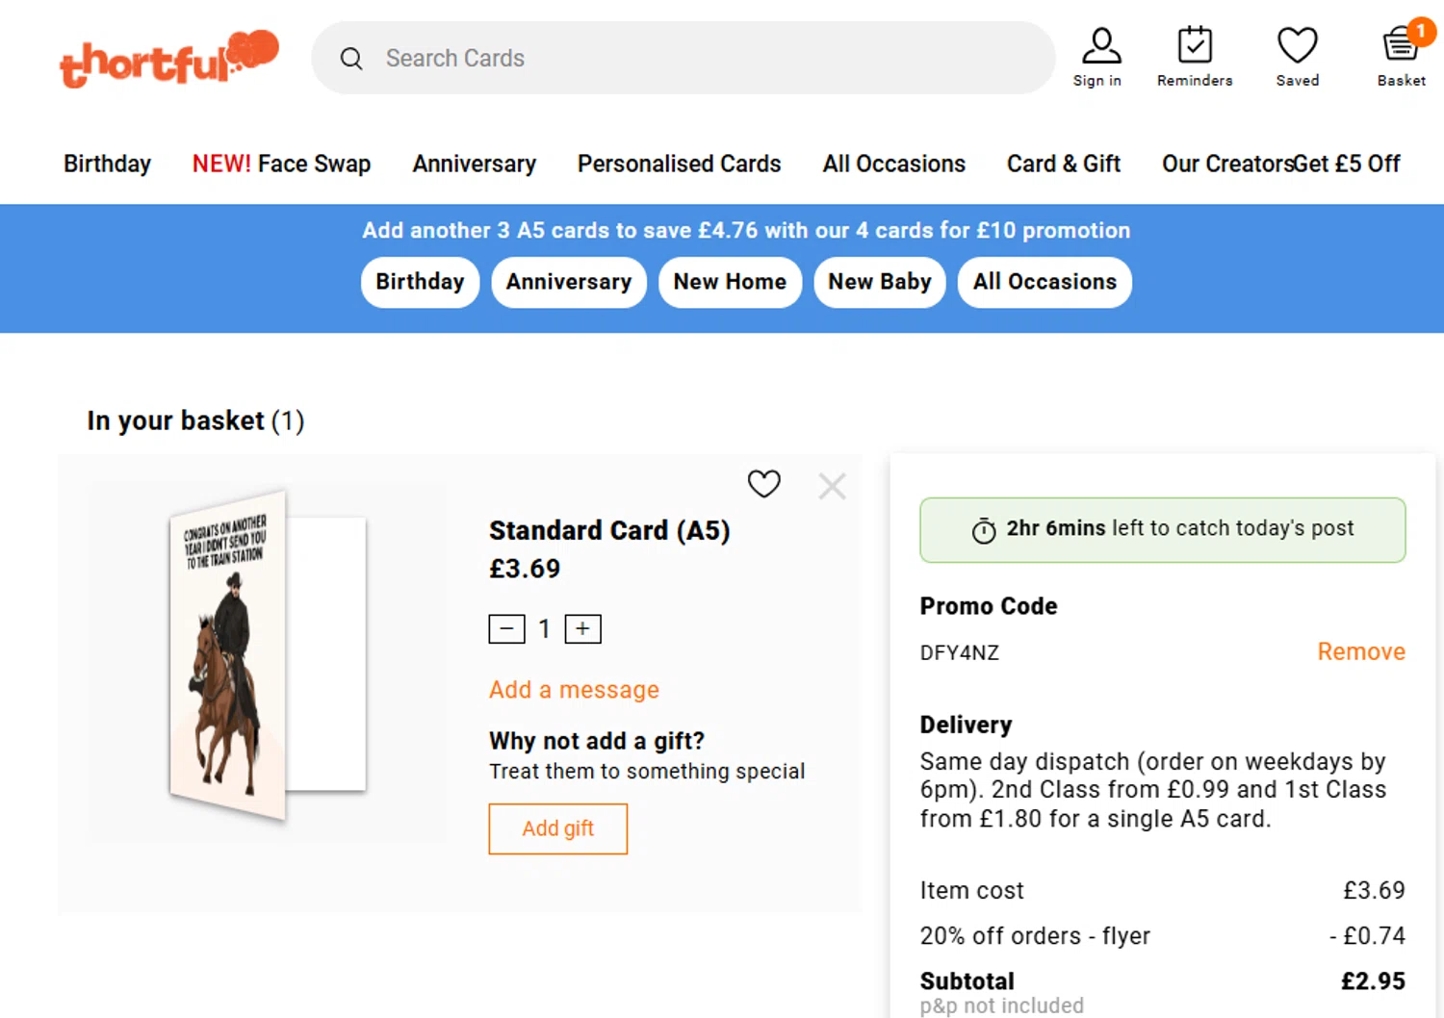Open the Get £5 Off menu link
1444x1018 pixels.
coord(1348,164)
